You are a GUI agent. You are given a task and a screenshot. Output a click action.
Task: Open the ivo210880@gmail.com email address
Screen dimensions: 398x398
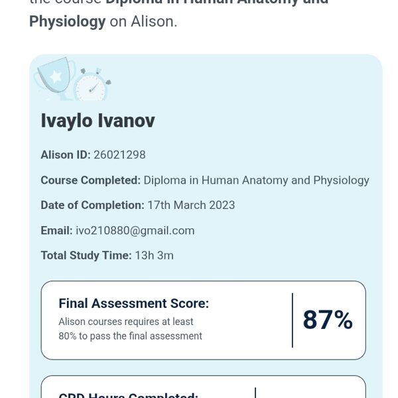[135, 231]
